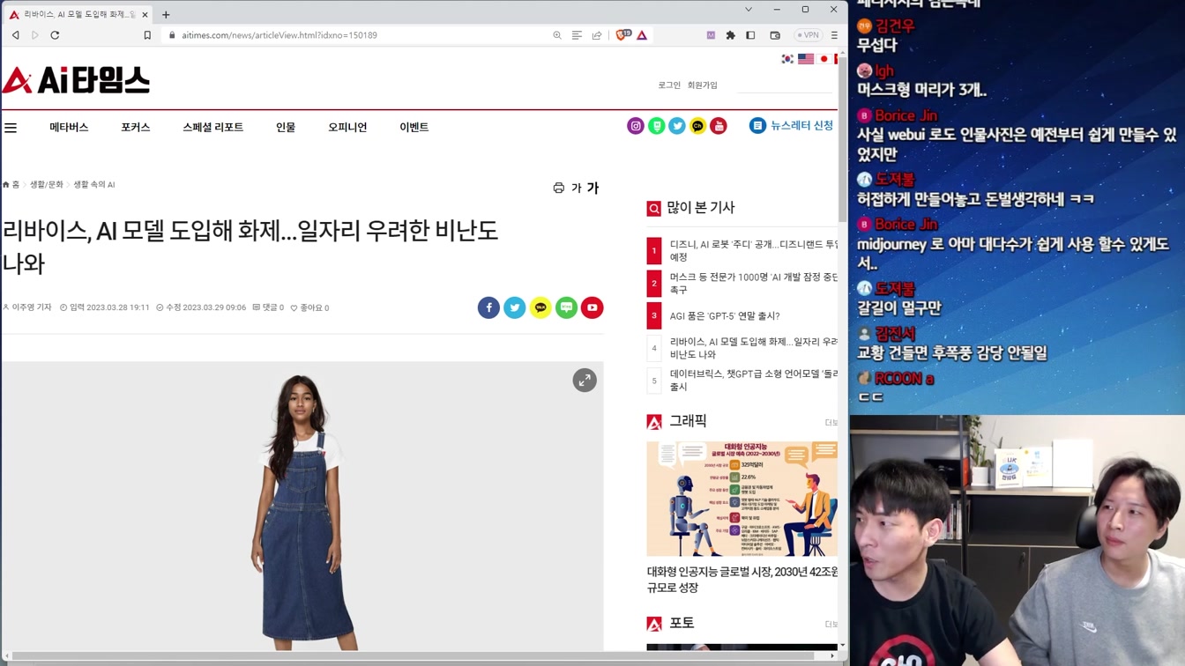Share the article via KakaoTalk

[540, 307]
